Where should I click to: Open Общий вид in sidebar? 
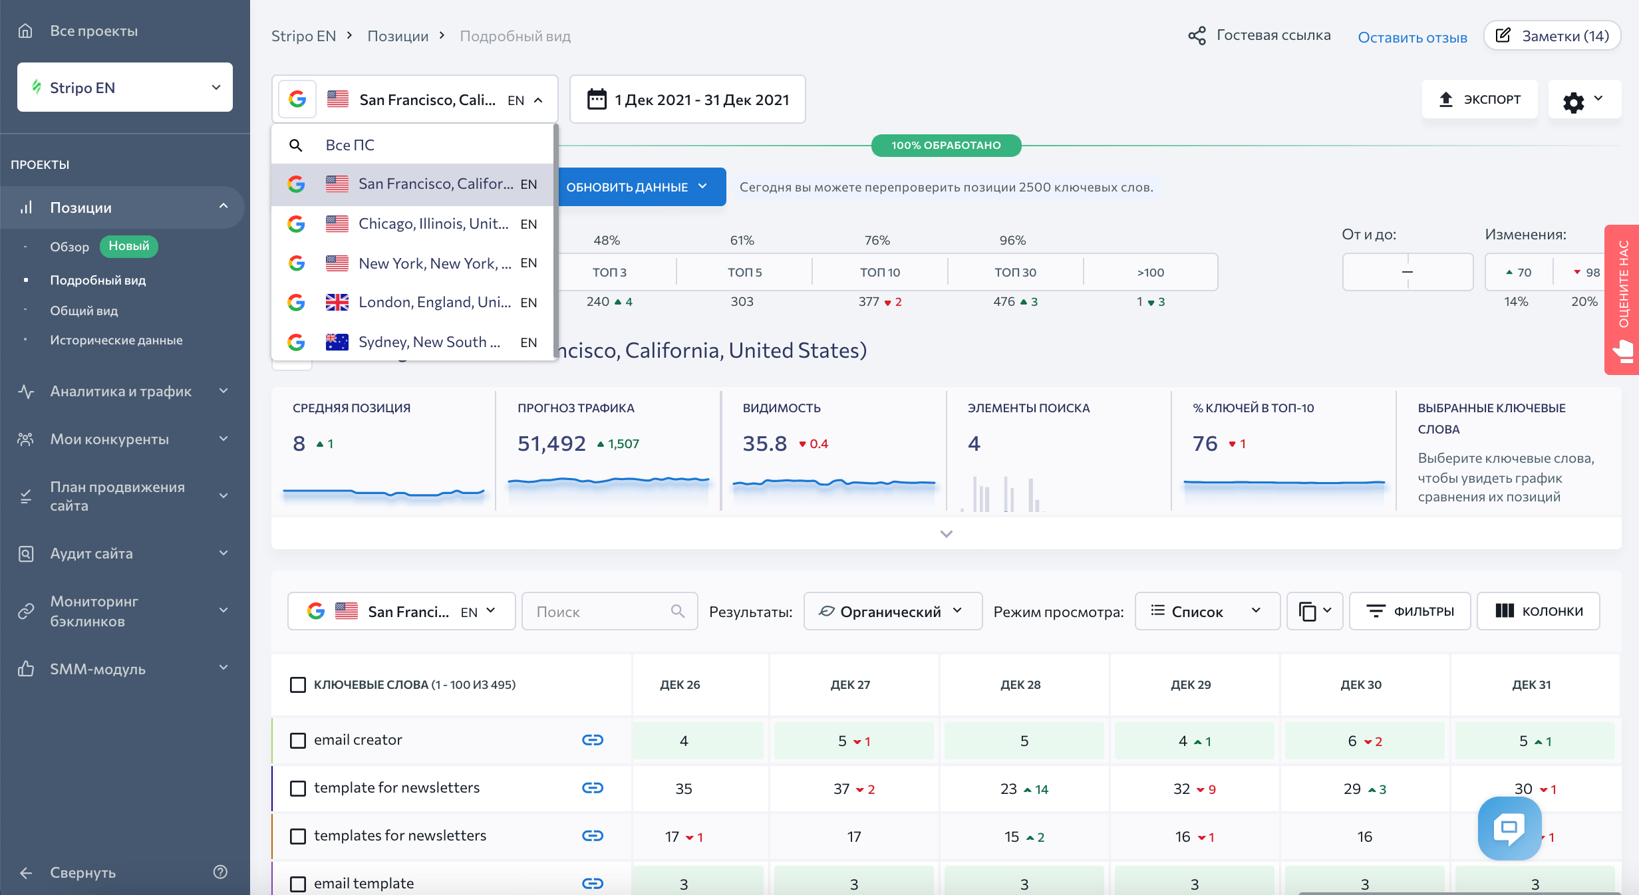84,311
